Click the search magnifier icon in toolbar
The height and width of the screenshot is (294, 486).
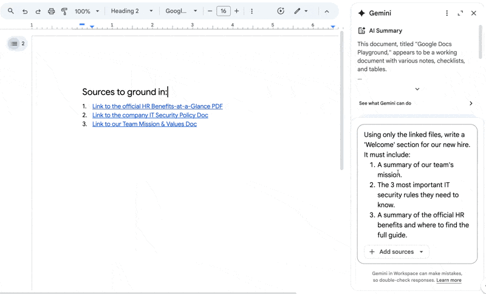(11, 11)
